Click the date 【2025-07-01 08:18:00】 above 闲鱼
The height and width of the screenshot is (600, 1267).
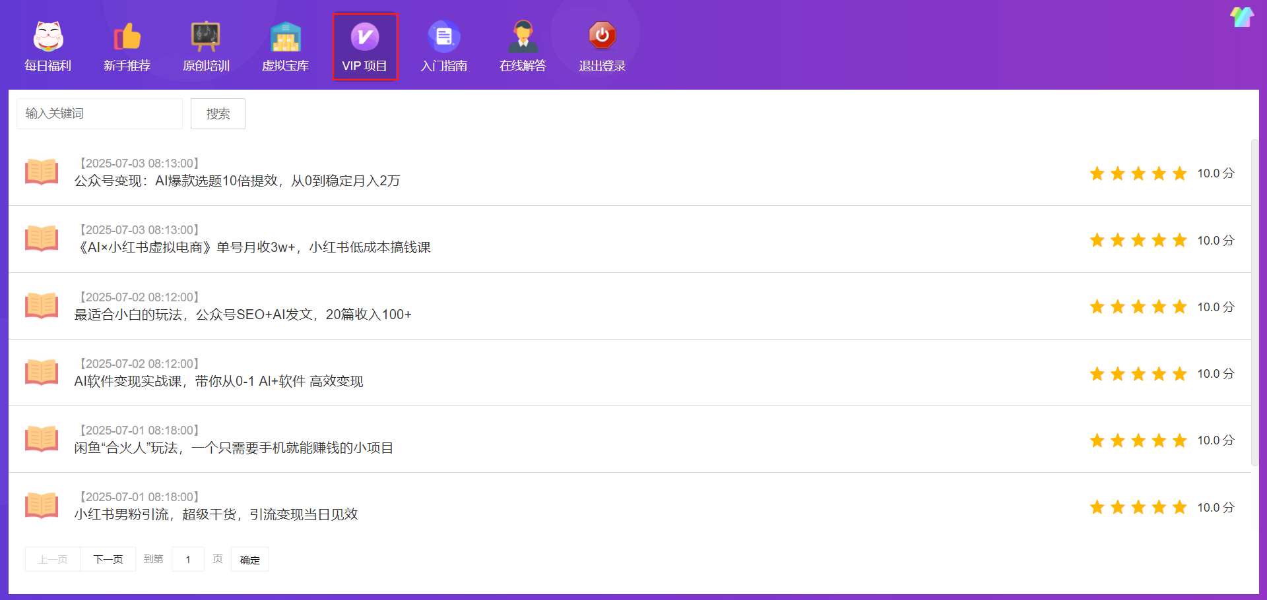(x=139, y=431)
